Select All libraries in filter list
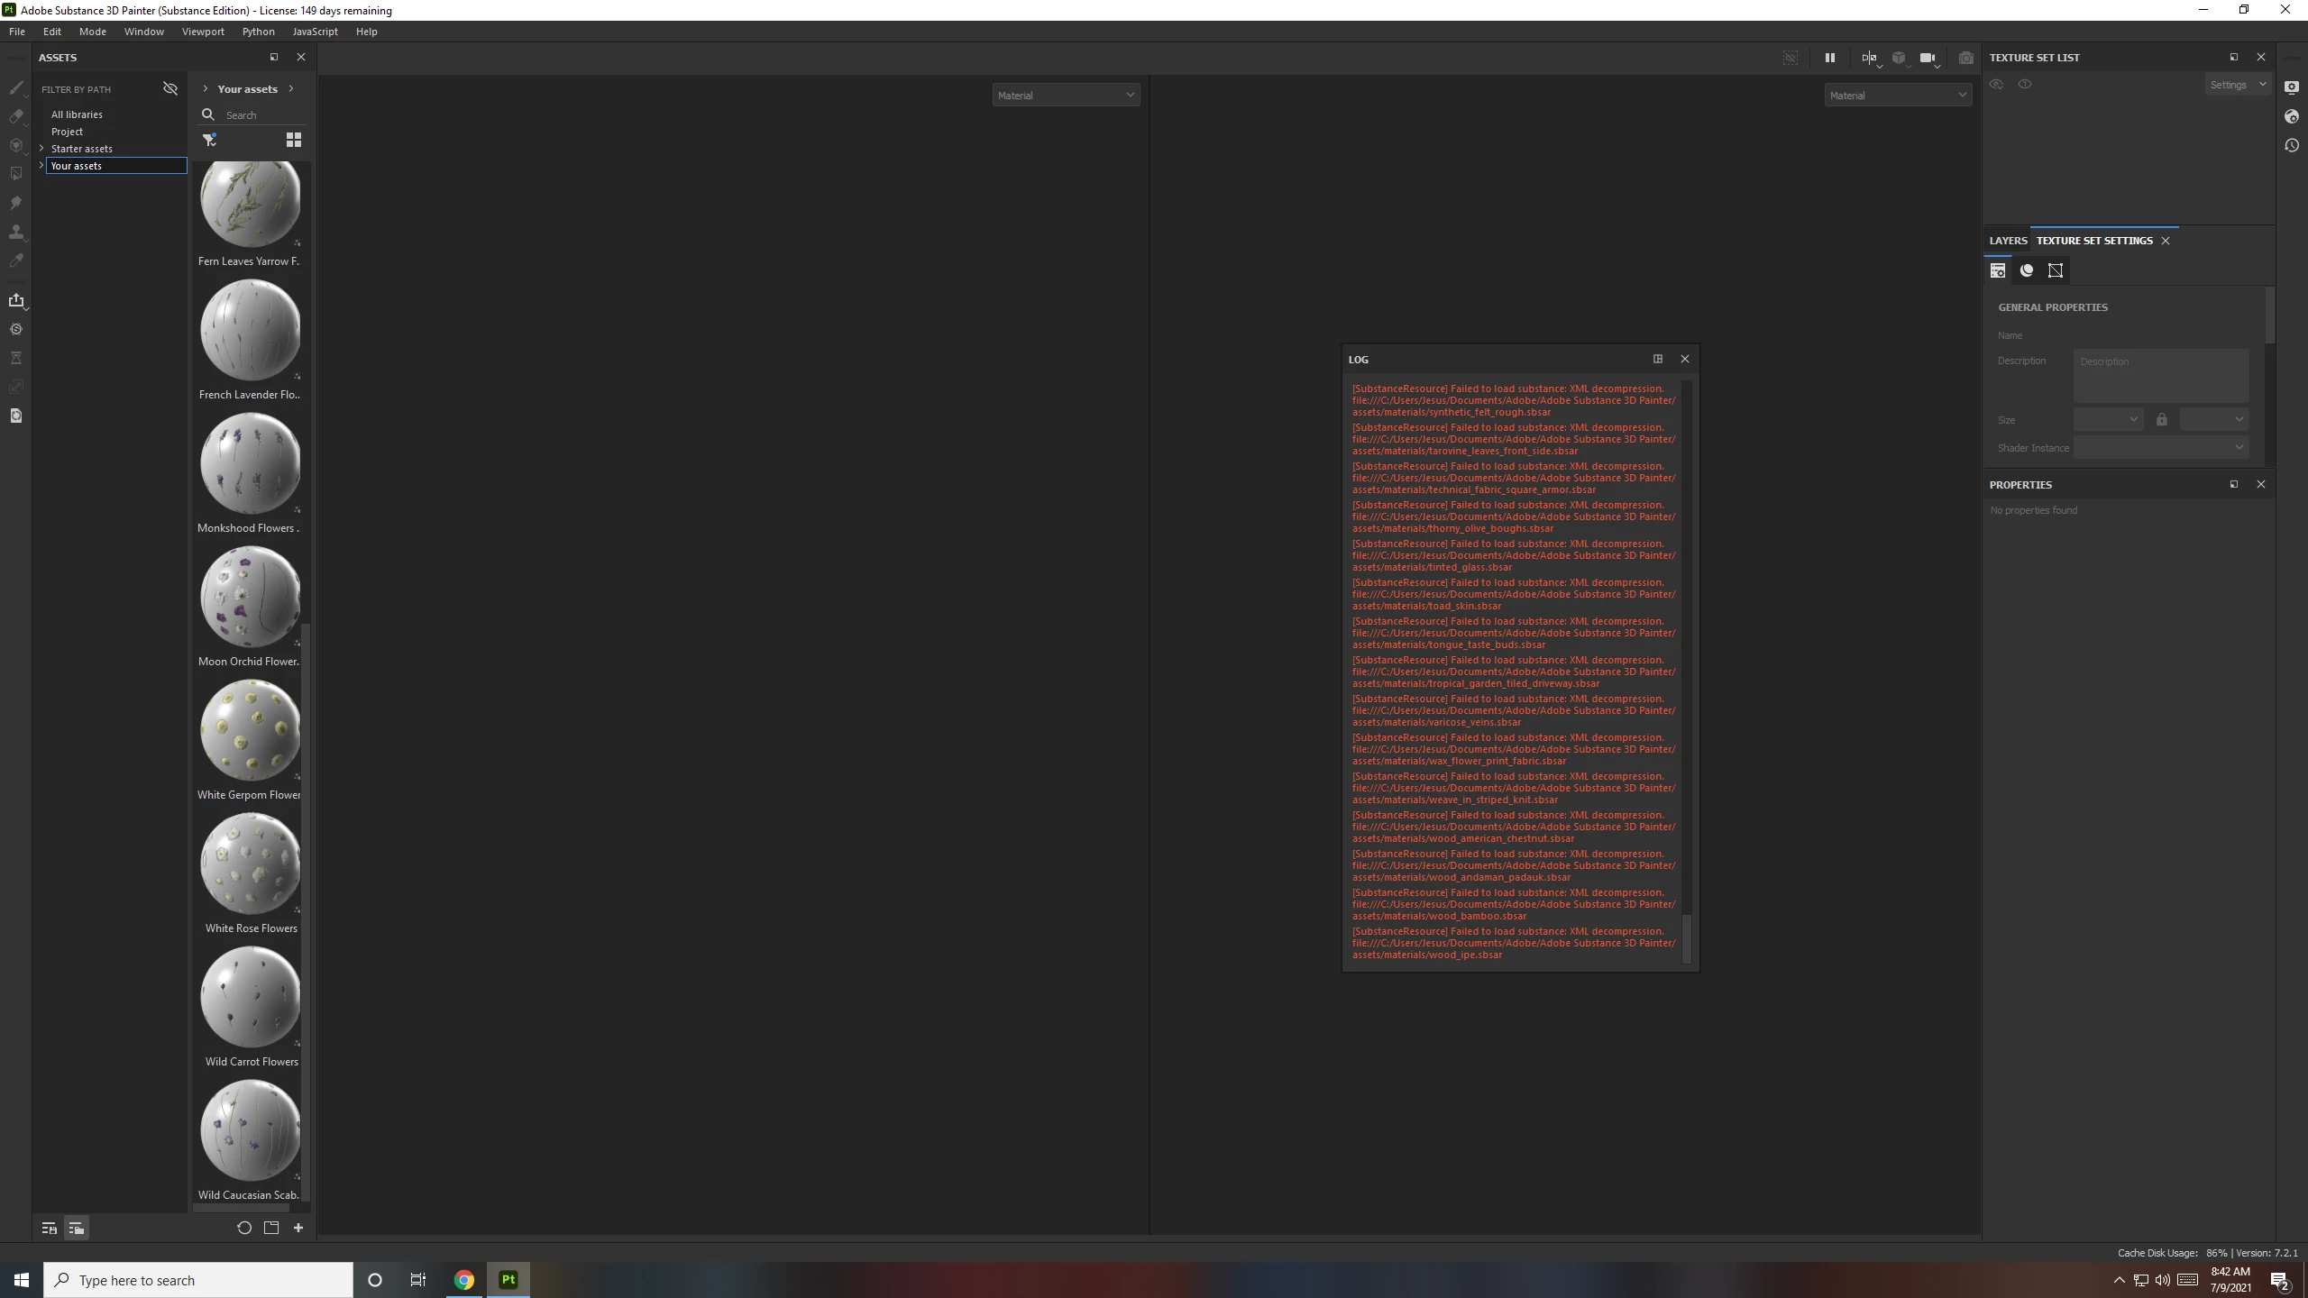The image size is (2308, 1298). [x=77, y=114]
